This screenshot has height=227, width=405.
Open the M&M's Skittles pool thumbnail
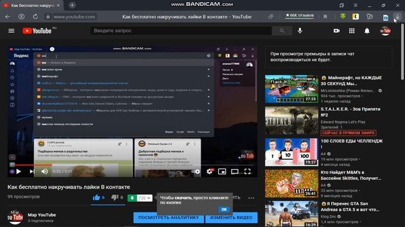tap(291, 183)
